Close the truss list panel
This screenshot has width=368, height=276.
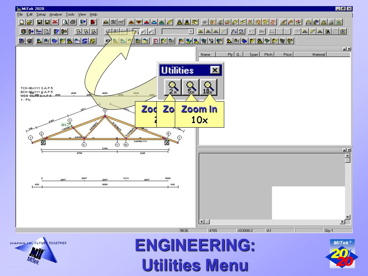coord(349,49)
